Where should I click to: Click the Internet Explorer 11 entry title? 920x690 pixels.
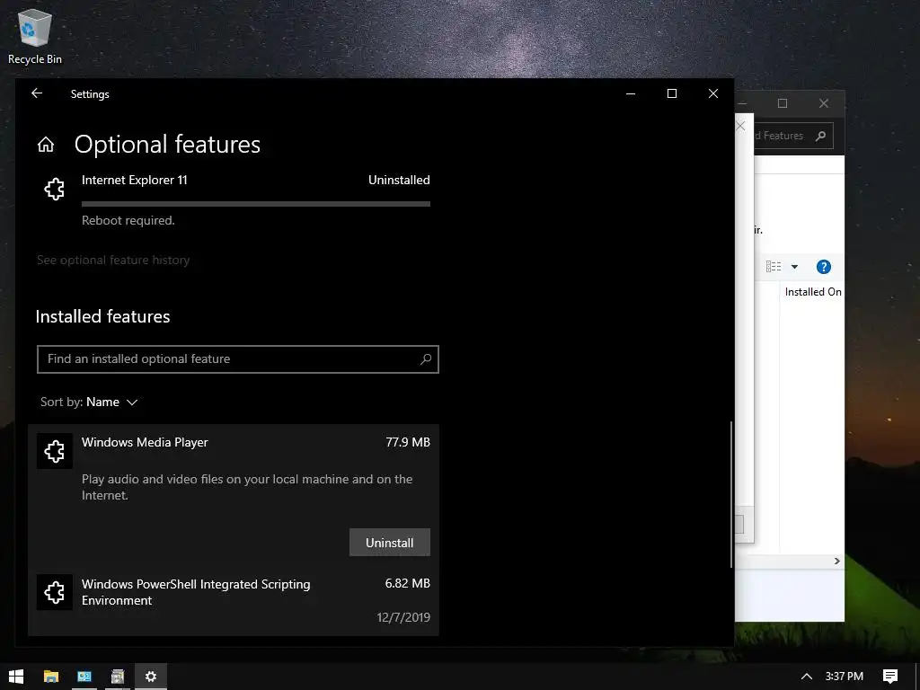(135, 180)
